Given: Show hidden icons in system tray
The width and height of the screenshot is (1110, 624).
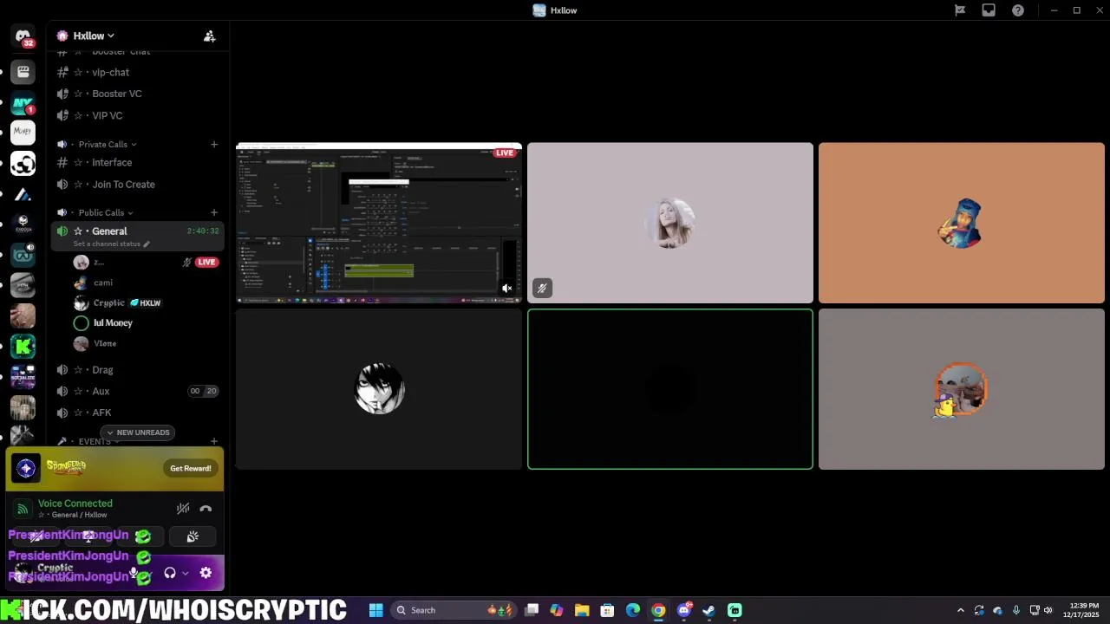Looking at the screenshot, I should (x=960, y=610).
